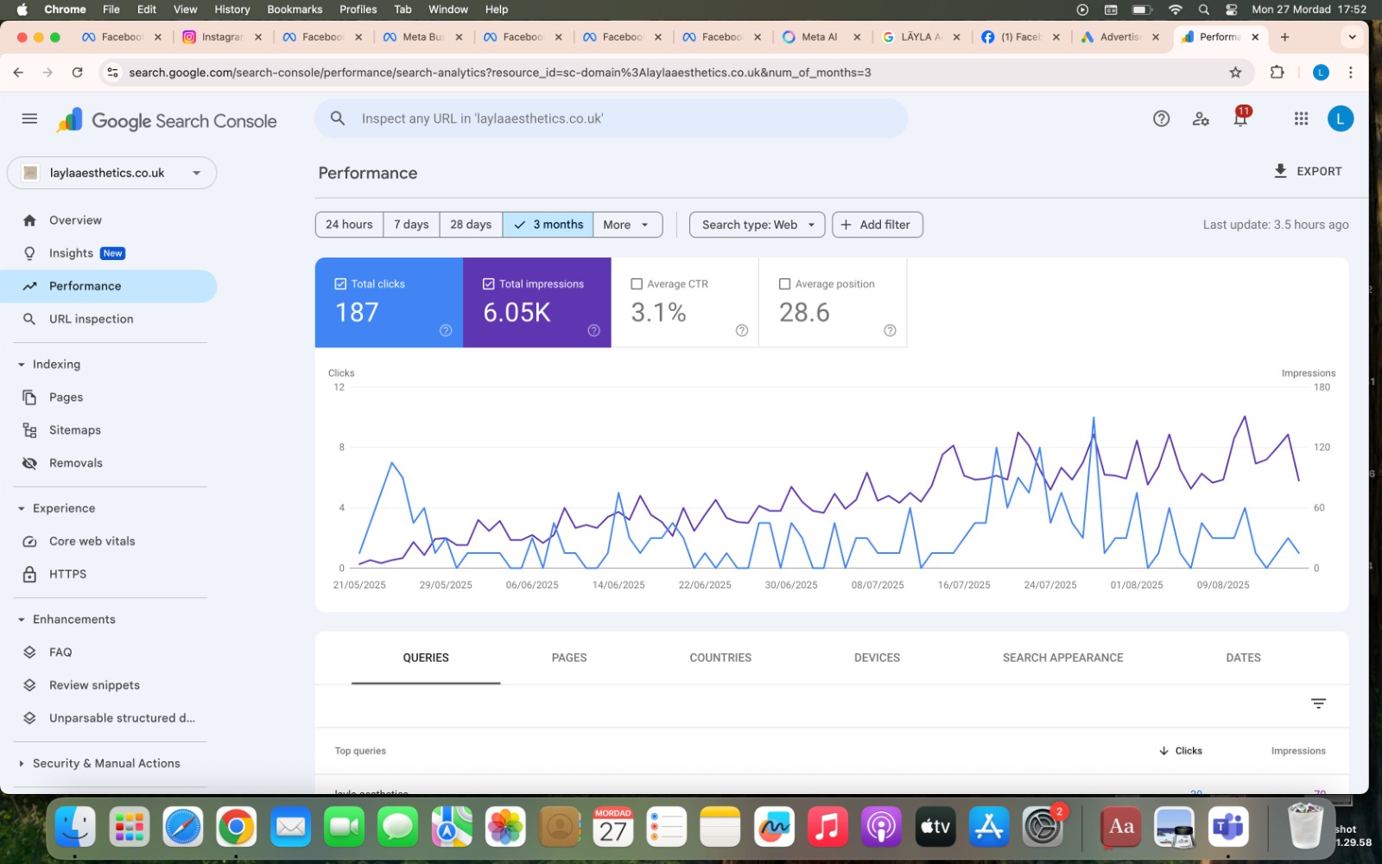Switch to the PAGES tab
The image size is (1382, 864).
point(568,658)
